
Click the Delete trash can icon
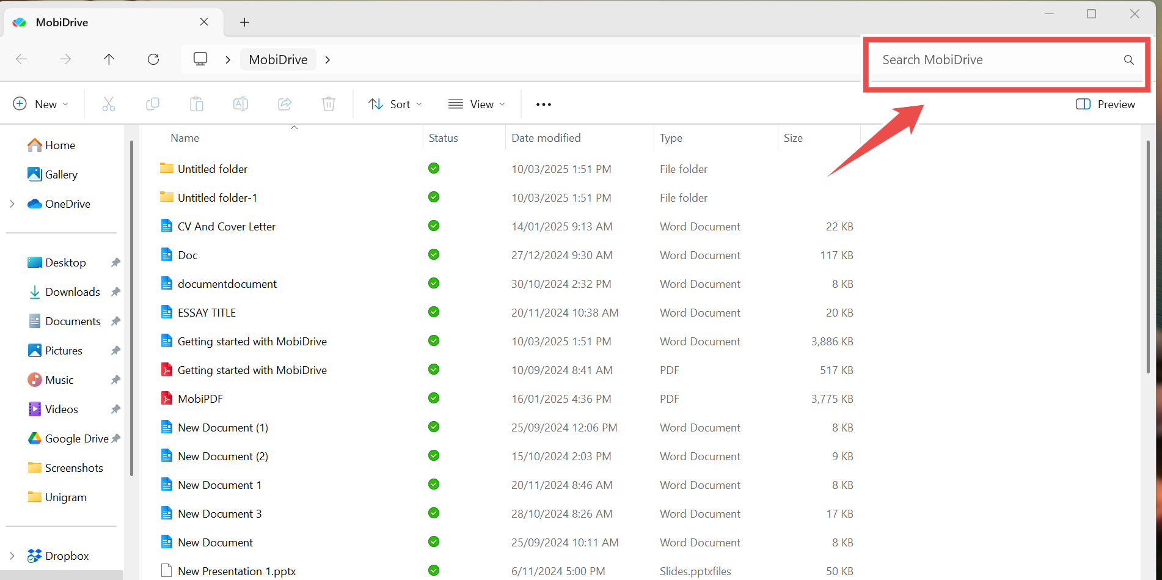click(329, 105)
